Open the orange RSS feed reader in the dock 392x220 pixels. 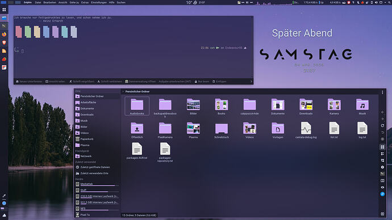[4, 51]
